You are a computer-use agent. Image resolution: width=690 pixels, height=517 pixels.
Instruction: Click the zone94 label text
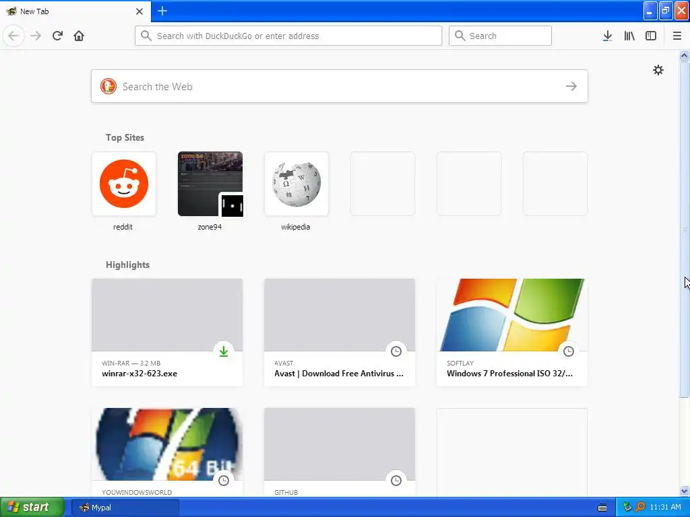click(210, 227)
